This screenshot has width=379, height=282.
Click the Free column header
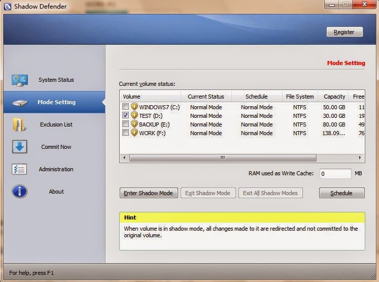click(x=357, y=97)
